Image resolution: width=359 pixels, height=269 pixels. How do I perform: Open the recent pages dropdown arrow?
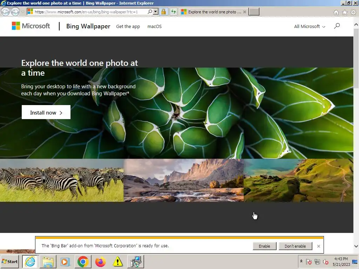[x=23, y=12]
